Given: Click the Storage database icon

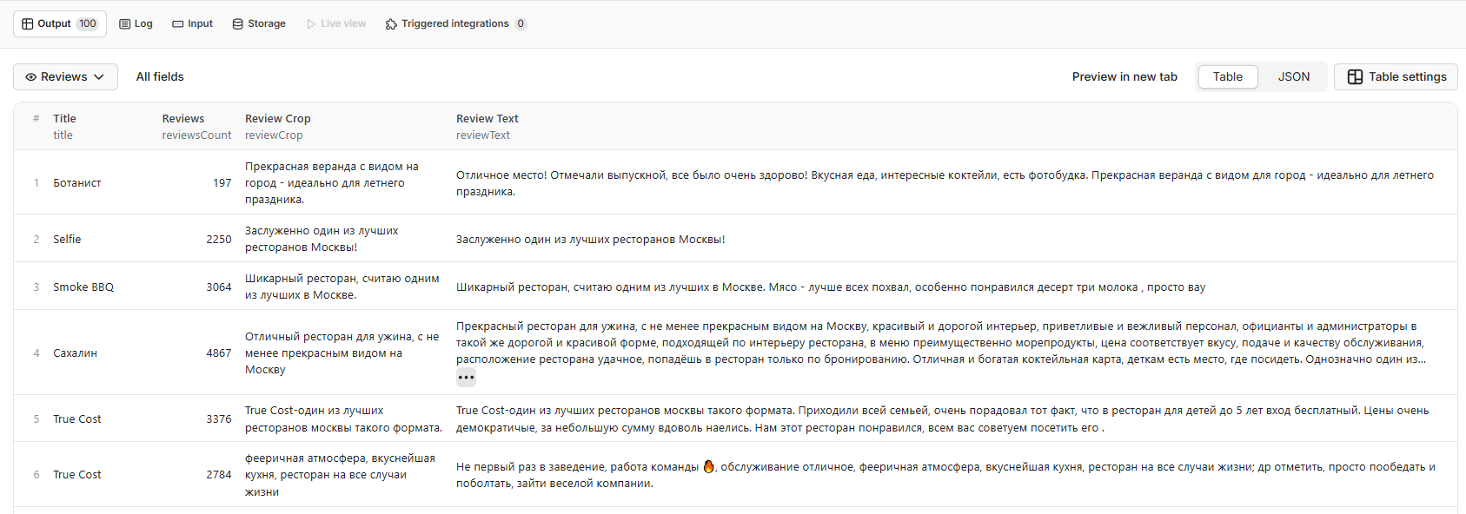Looking at the screenshot, I should tap(238, 23).
